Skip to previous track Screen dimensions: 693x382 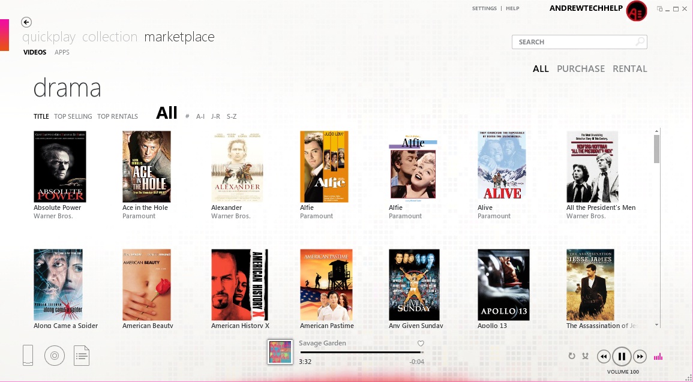point(604,356)
